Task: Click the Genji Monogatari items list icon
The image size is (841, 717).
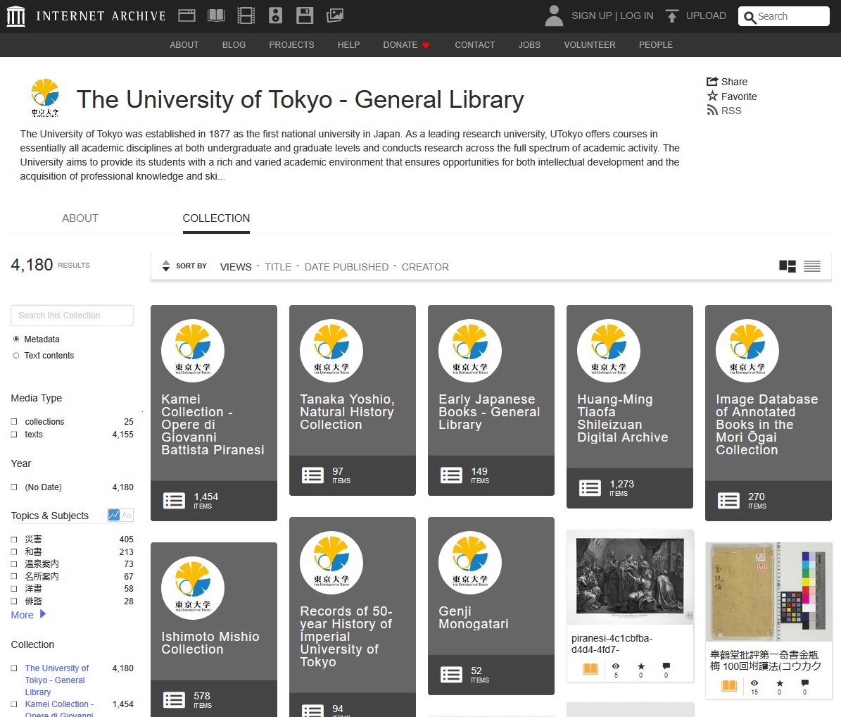Action: (451, 675)
